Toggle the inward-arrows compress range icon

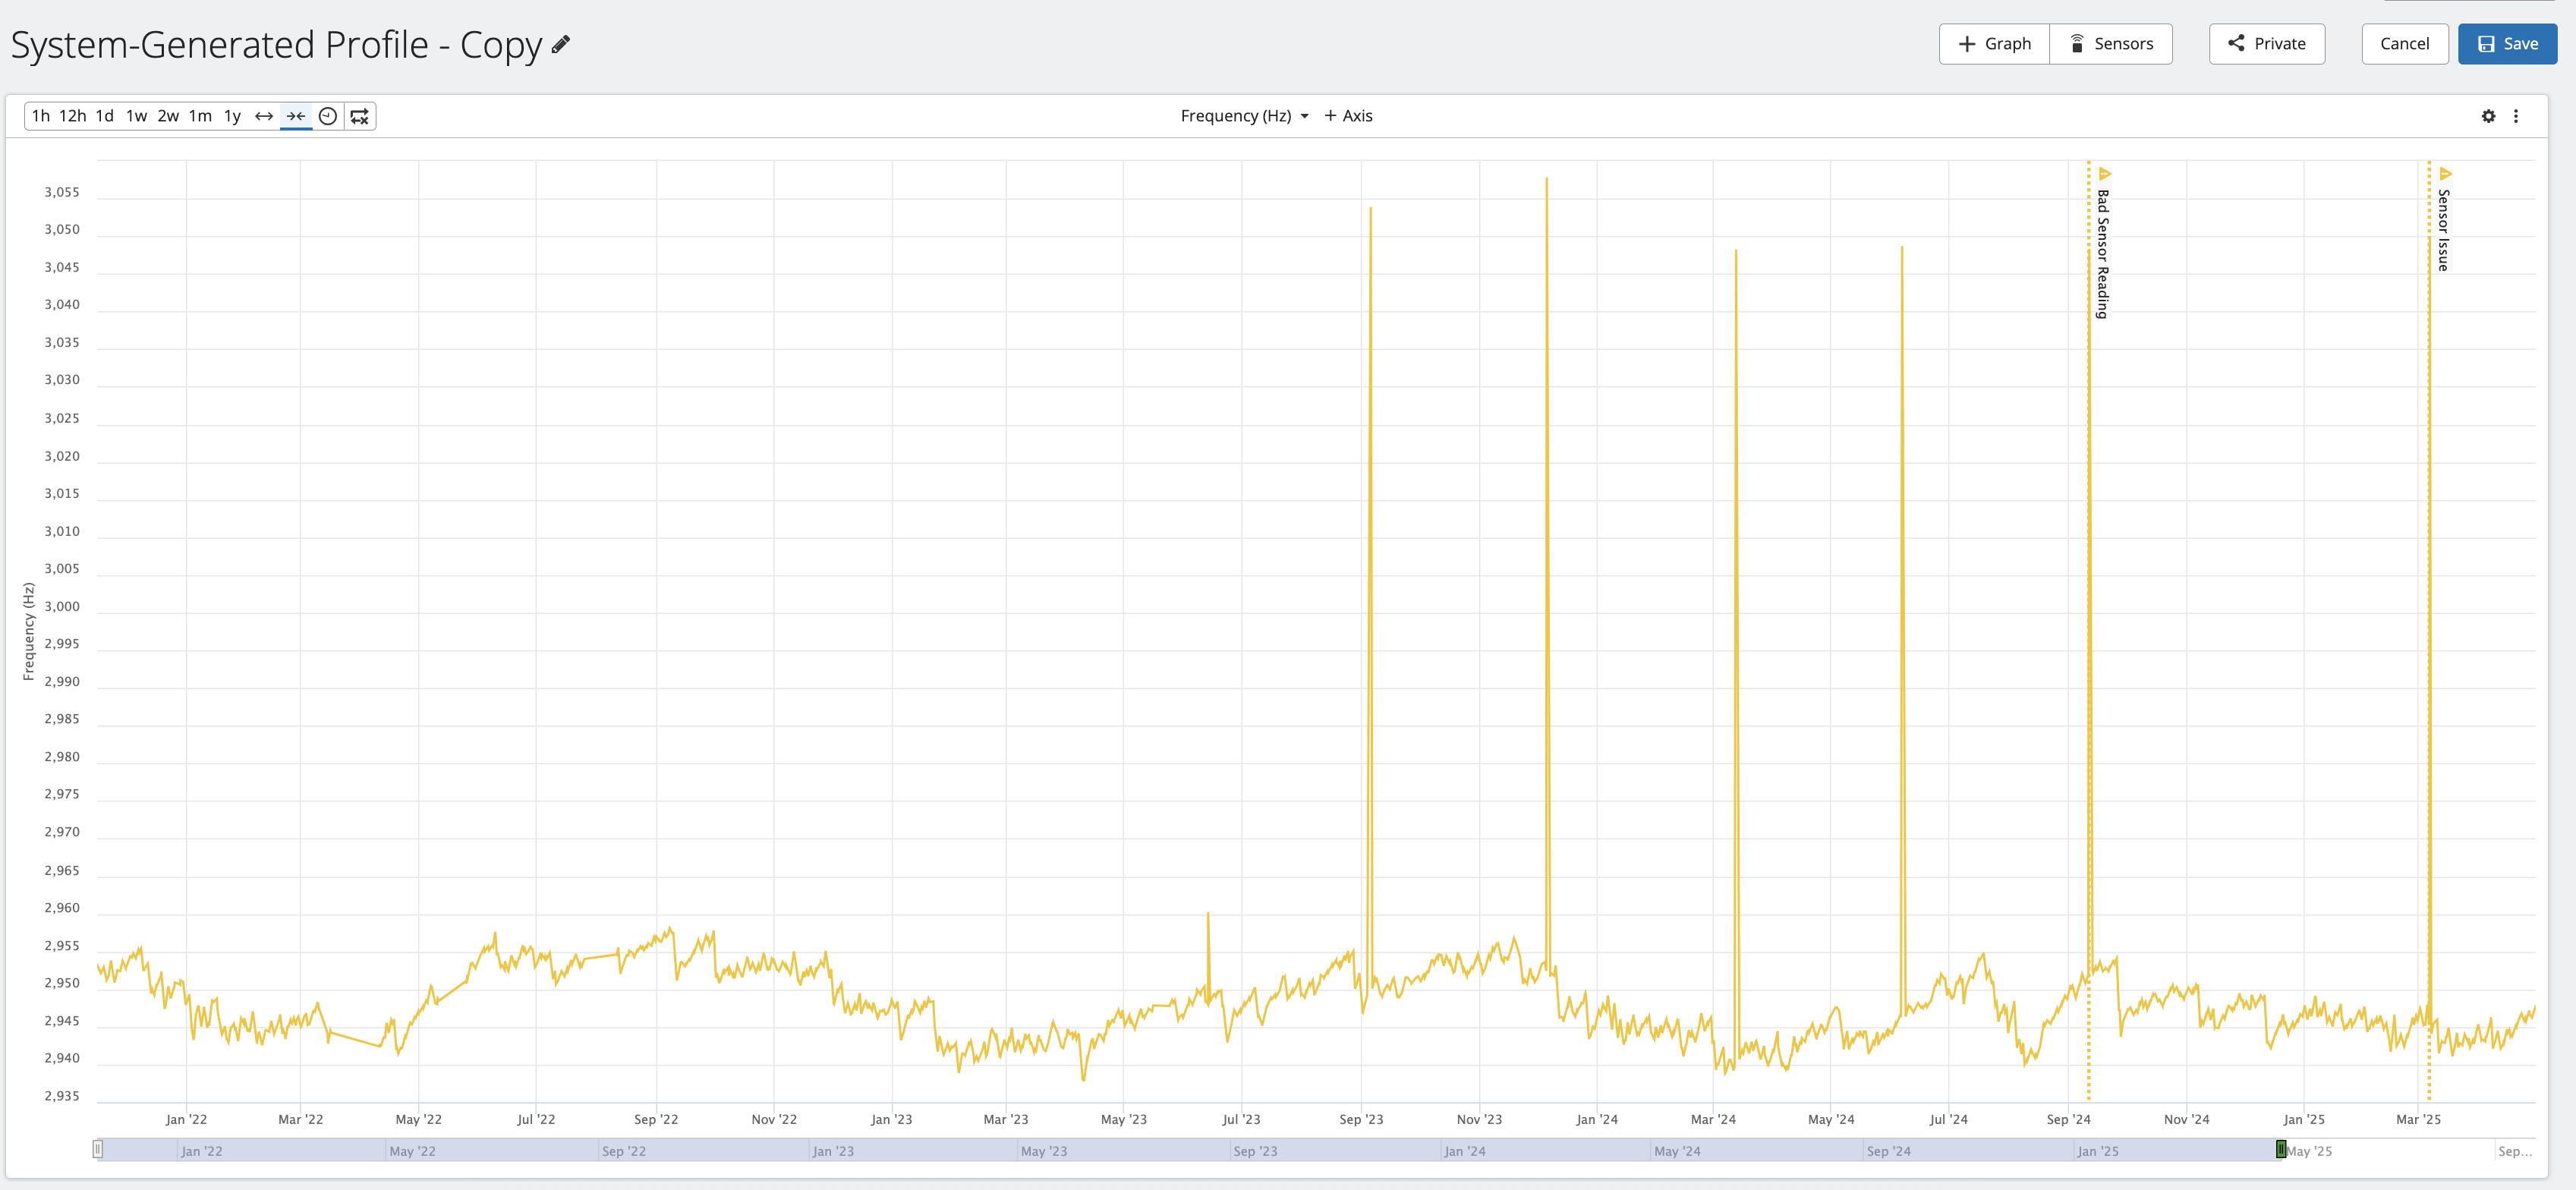296,116
